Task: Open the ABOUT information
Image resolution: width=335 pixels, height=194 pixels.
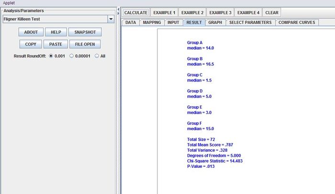Action: tap(31, 32)
